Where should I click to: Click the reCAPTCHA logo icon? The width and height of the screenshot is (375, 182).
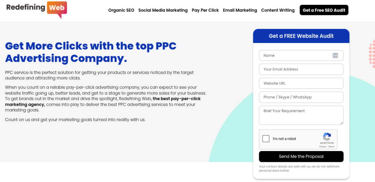[x=327, y=136]
